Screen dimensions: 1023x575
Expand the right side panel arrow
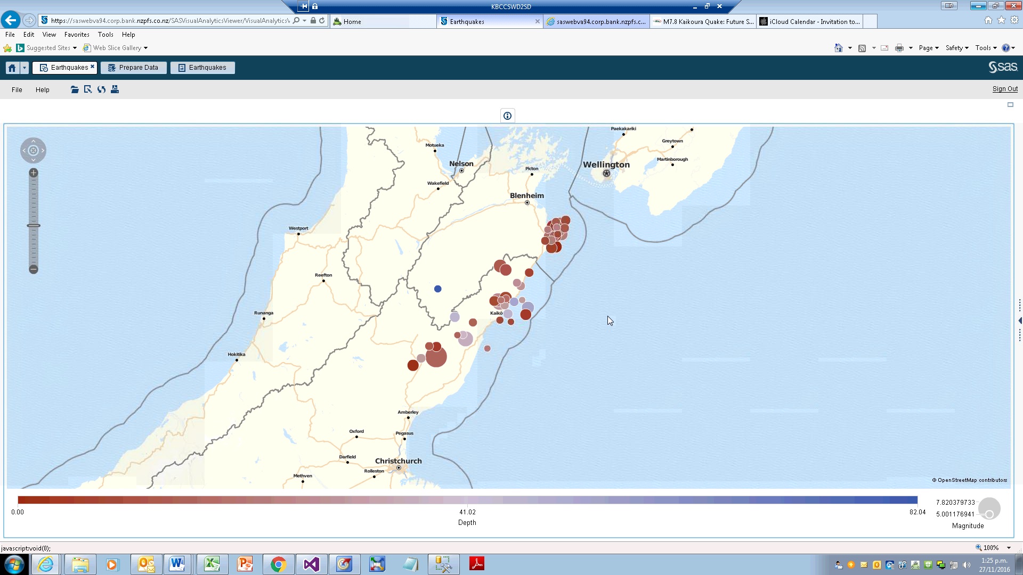pos(1020,321)
